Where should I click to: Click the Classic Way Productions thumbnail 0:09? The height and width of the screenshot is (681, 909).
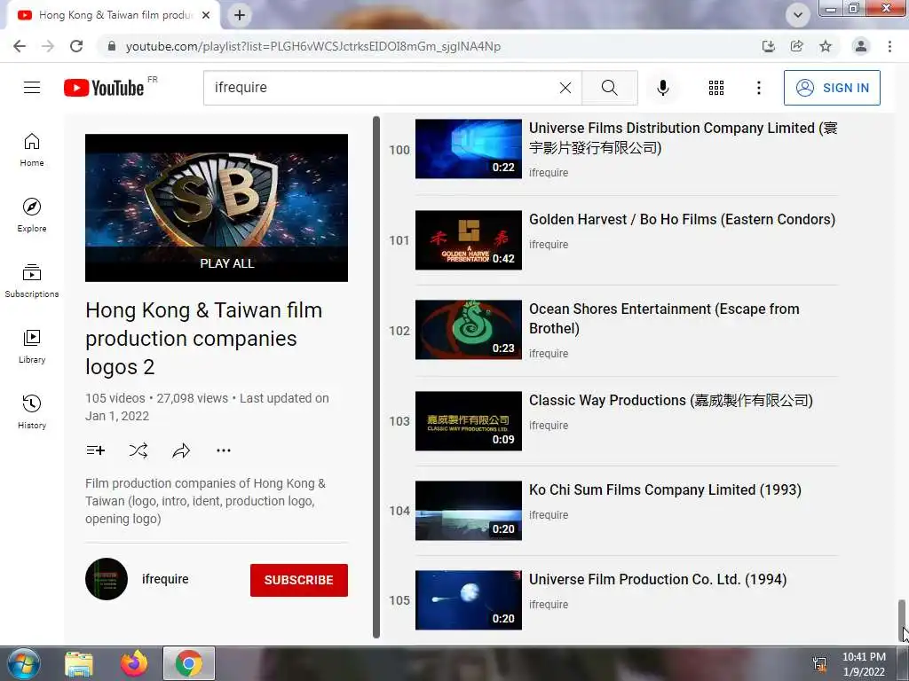coord(469,421)
